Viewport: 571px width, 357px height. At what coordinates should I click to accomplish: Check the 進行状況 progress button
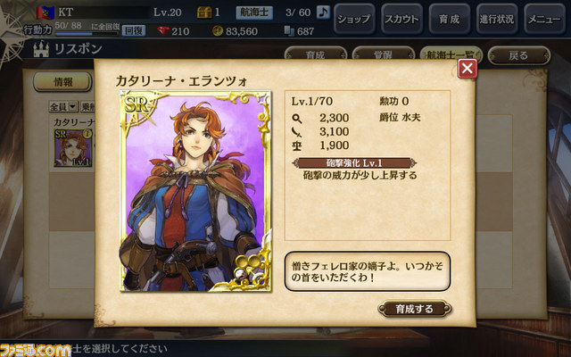click(x=497, y=19)
